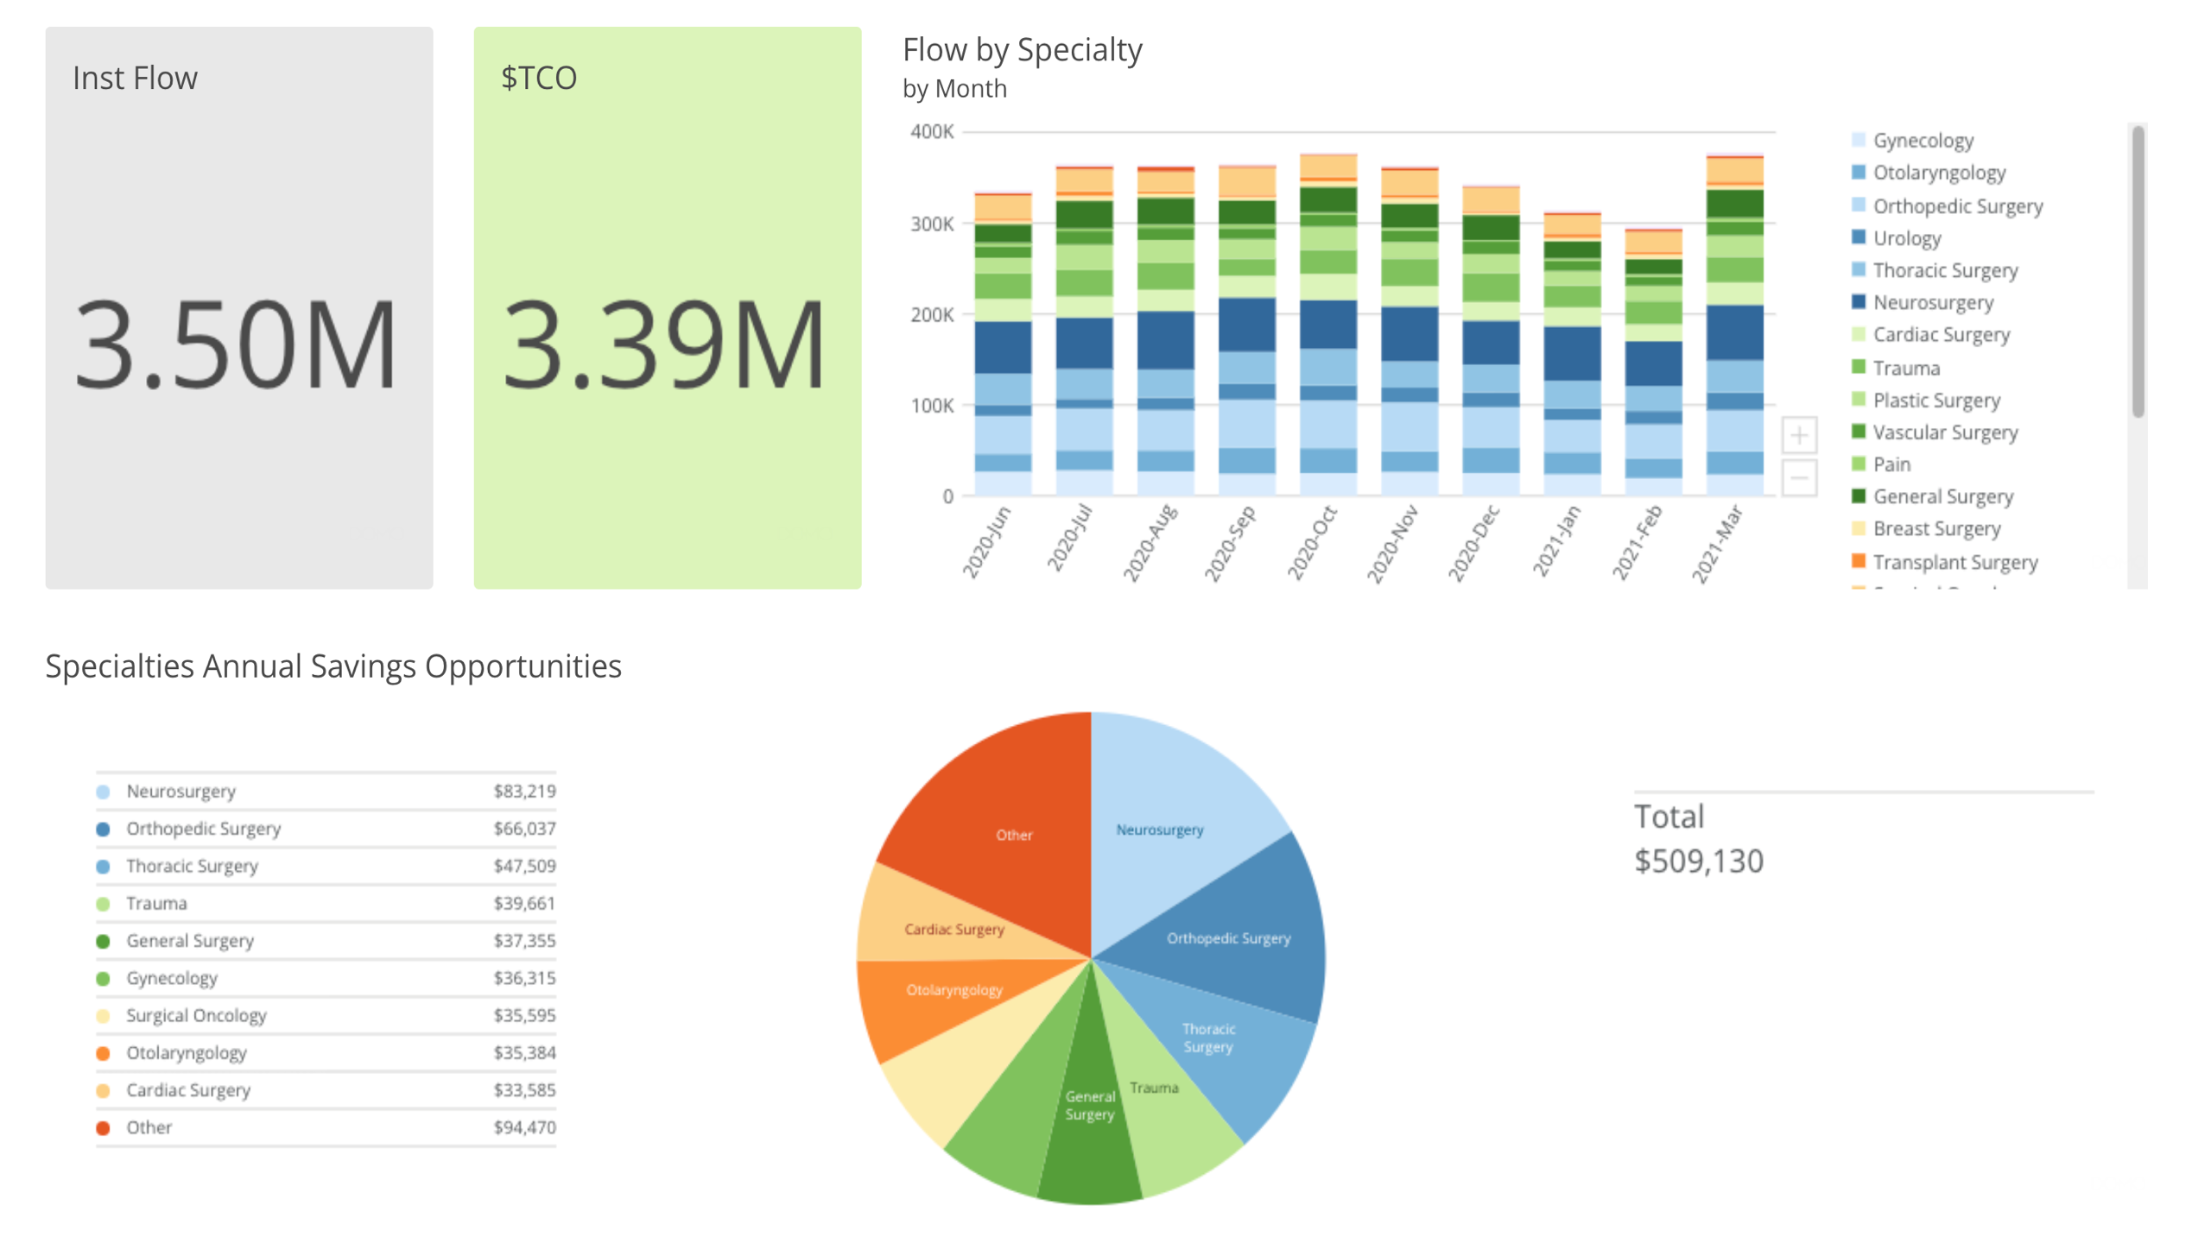Image resolution: width=2211 pixels, height=1243 pixels.
Task: Open the Inst Flow KPI tile
Action: pyautogui.click(x=239, y=308)
